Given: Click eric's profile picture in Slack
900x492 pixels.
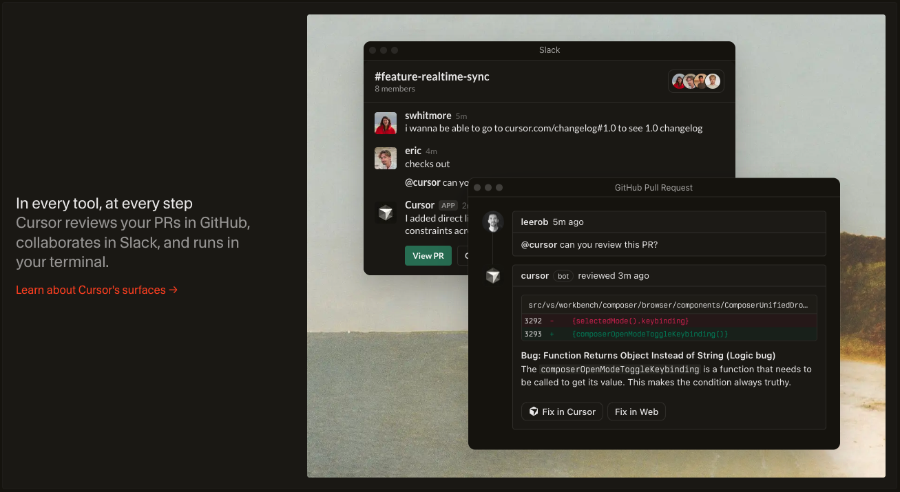Looking at the screenshot, I should (386, 158).
